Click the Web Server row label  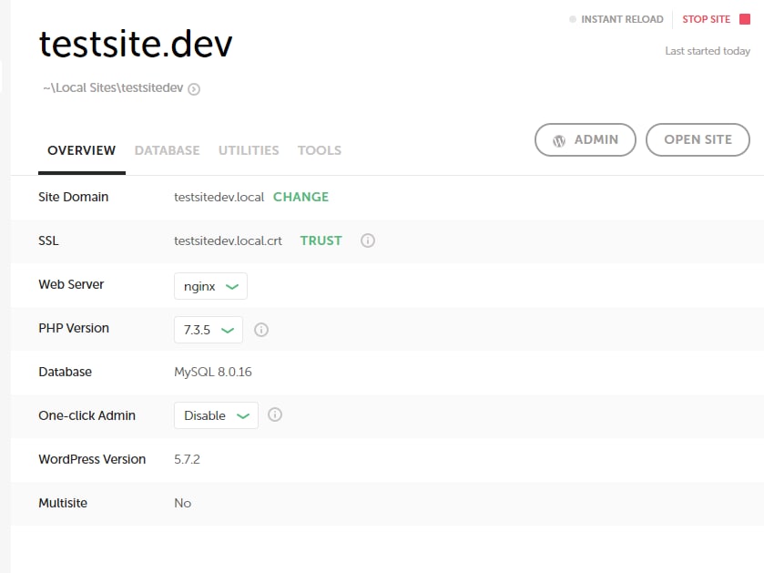point(71,284)
